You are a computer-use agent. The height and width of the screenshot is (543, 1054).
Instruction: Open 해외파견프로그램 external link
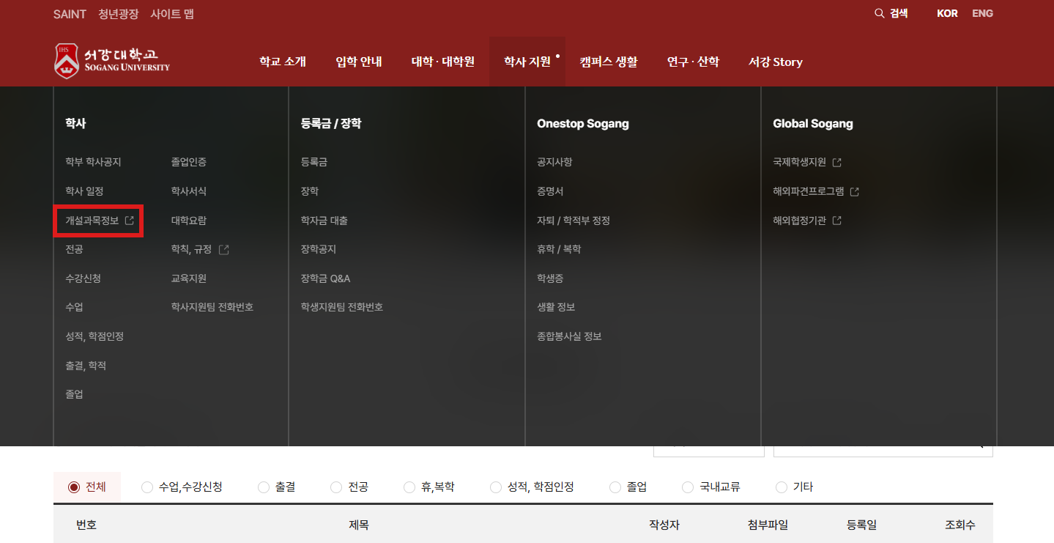pyautogui.click(x=815, y=191)
